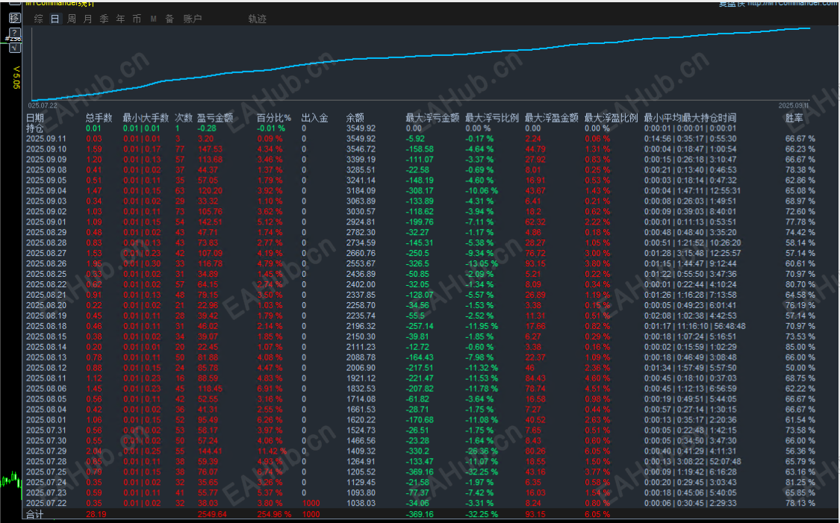Click profit 147.53 in 2025.09.10 row

(x=210, y=149)
